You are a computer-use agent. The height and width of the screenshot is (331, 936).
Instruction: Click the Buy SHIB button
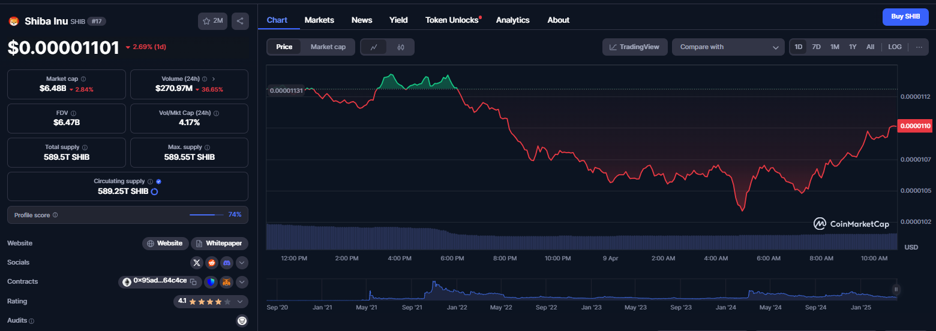coord(905,17)
